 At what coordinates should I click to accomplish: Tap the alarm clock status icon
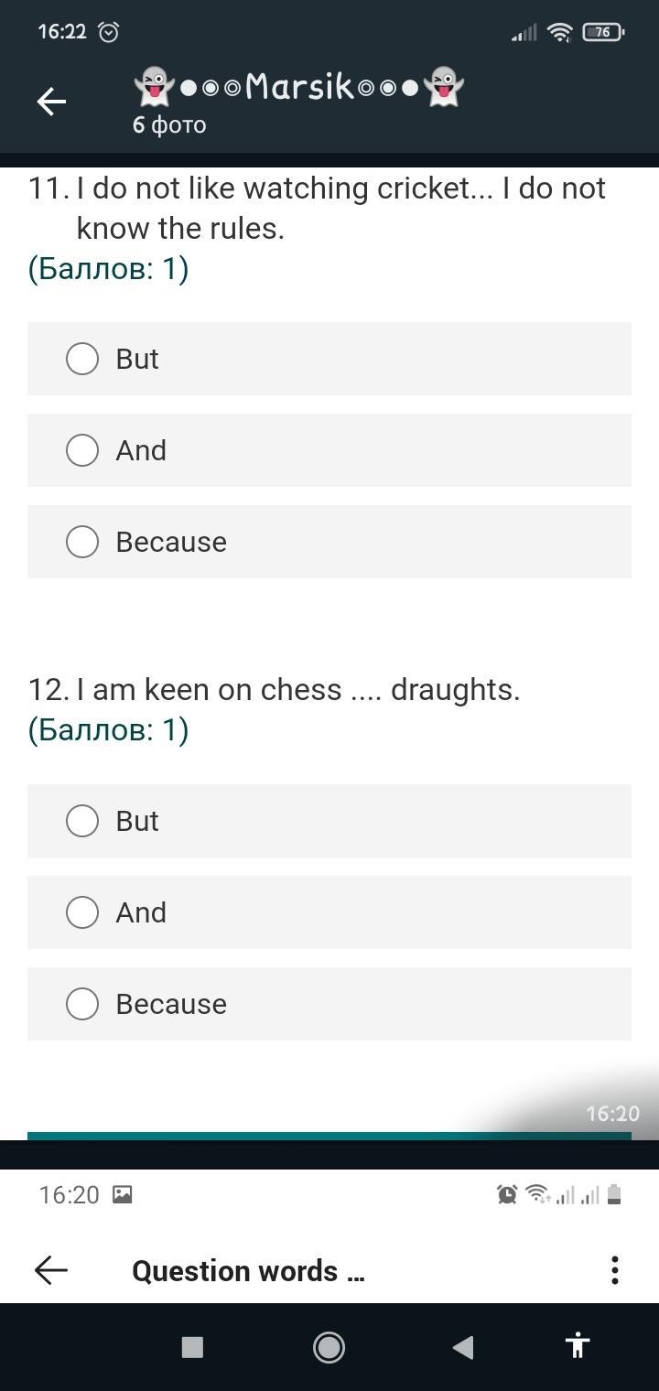[108, 32]
